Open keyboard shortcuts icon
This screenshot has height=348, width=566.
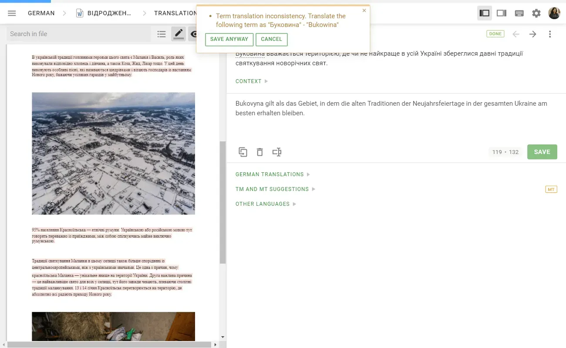coord(519,13)
